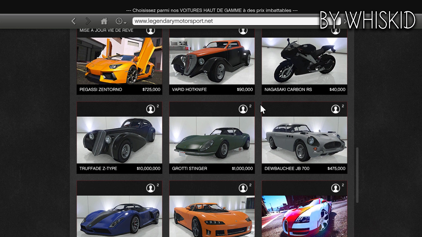Click player icon above Dewbauchee JB 700

[336, 109]
